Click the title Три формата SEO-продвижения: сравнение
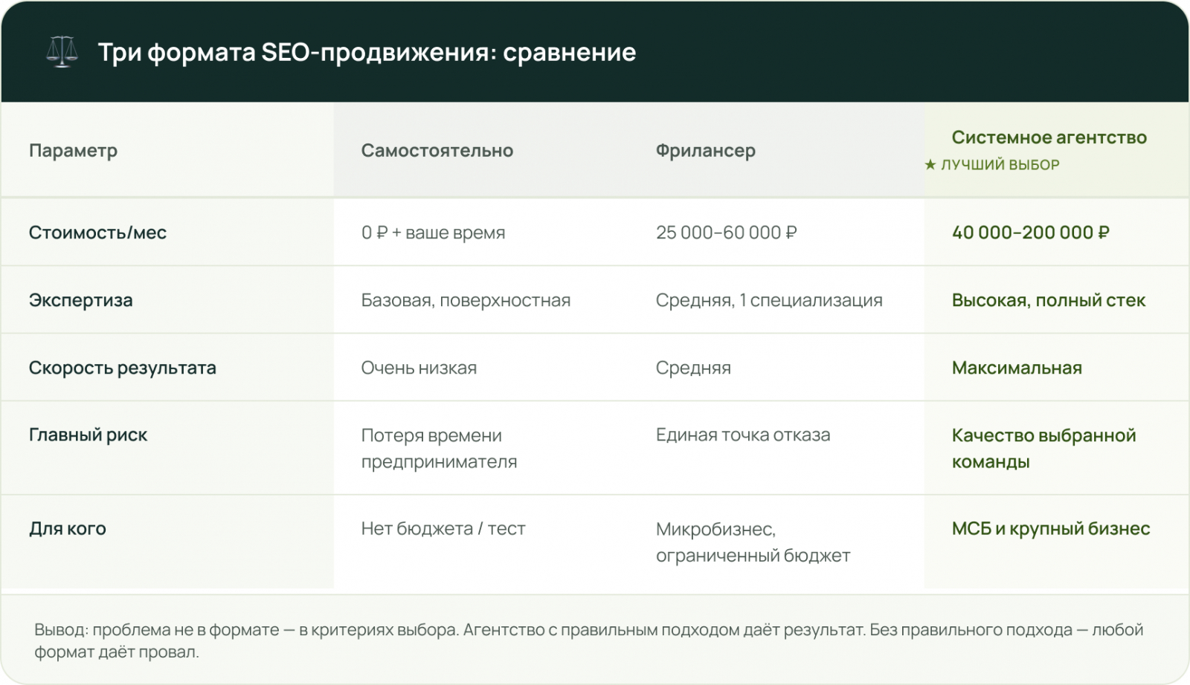Viewport: 1190px width, 685px height. tap(367, 53)
